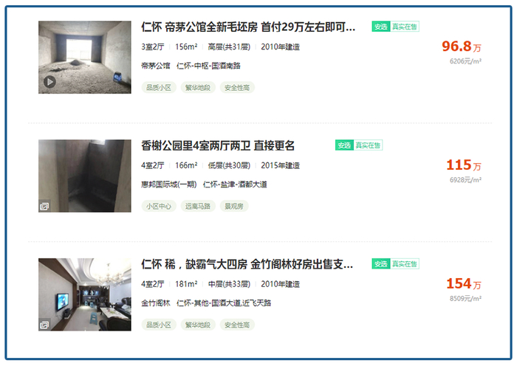Click 真实在售 badge on third listing
The height and width of the screenshot is (366, 517).
(405, 264)
